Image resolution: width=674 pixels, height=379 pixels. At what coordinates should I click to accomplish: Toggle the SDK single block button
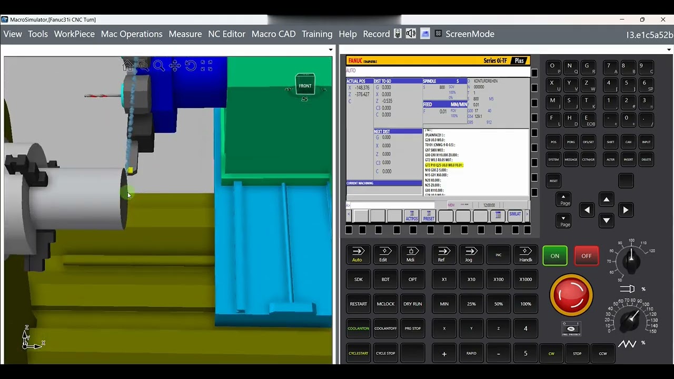358,280
